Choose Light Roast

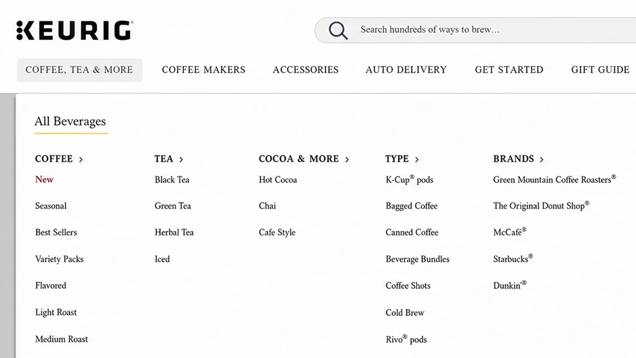[56, 312]
